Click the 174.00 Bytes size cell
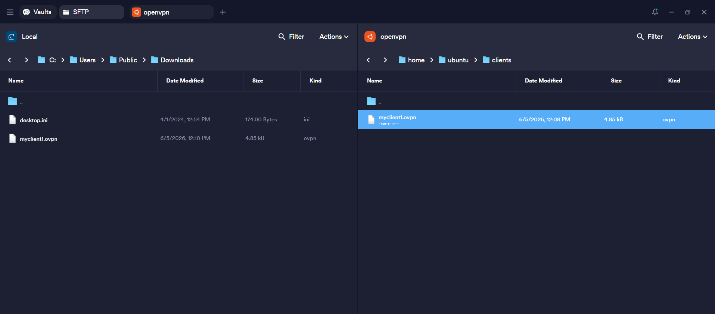 (x=261, y=119)
